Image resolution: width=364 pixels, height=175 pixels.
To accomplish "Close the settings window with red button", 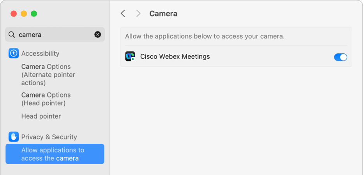I will 14,14.
